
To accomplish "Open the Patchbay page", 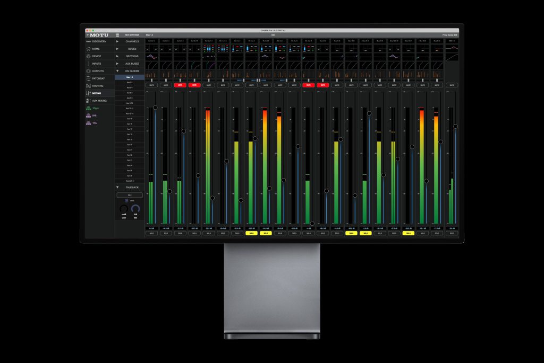I will coord(99,78).
